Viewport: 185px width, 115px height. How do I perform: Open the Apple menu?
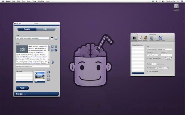(3, 1)
